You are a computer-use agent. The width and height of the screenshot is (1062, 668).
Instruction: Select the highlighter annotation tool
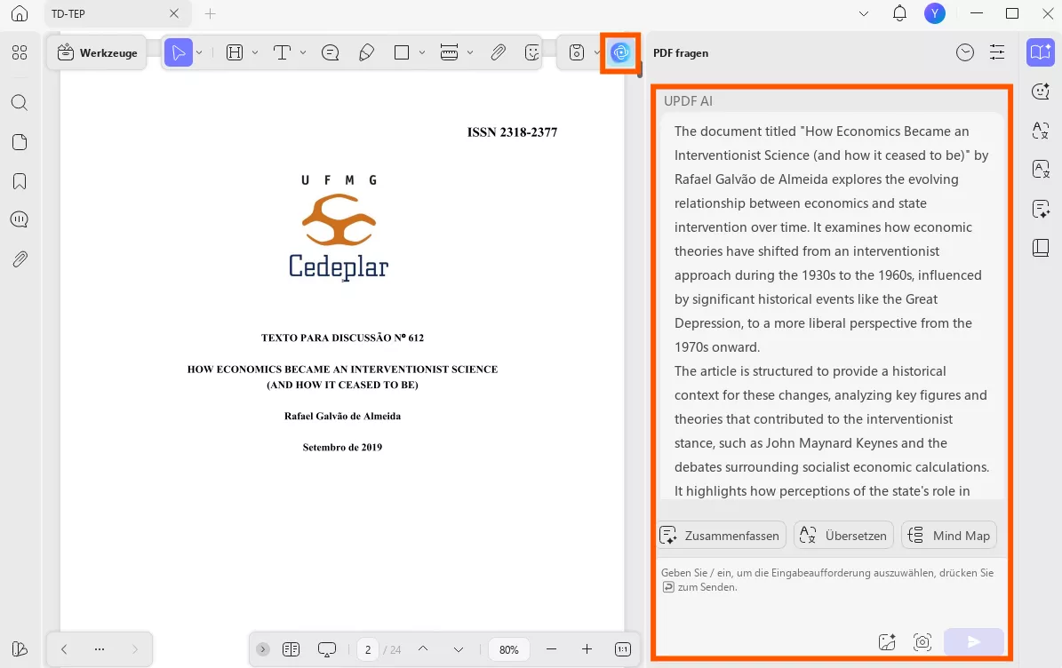click(366, 52)
